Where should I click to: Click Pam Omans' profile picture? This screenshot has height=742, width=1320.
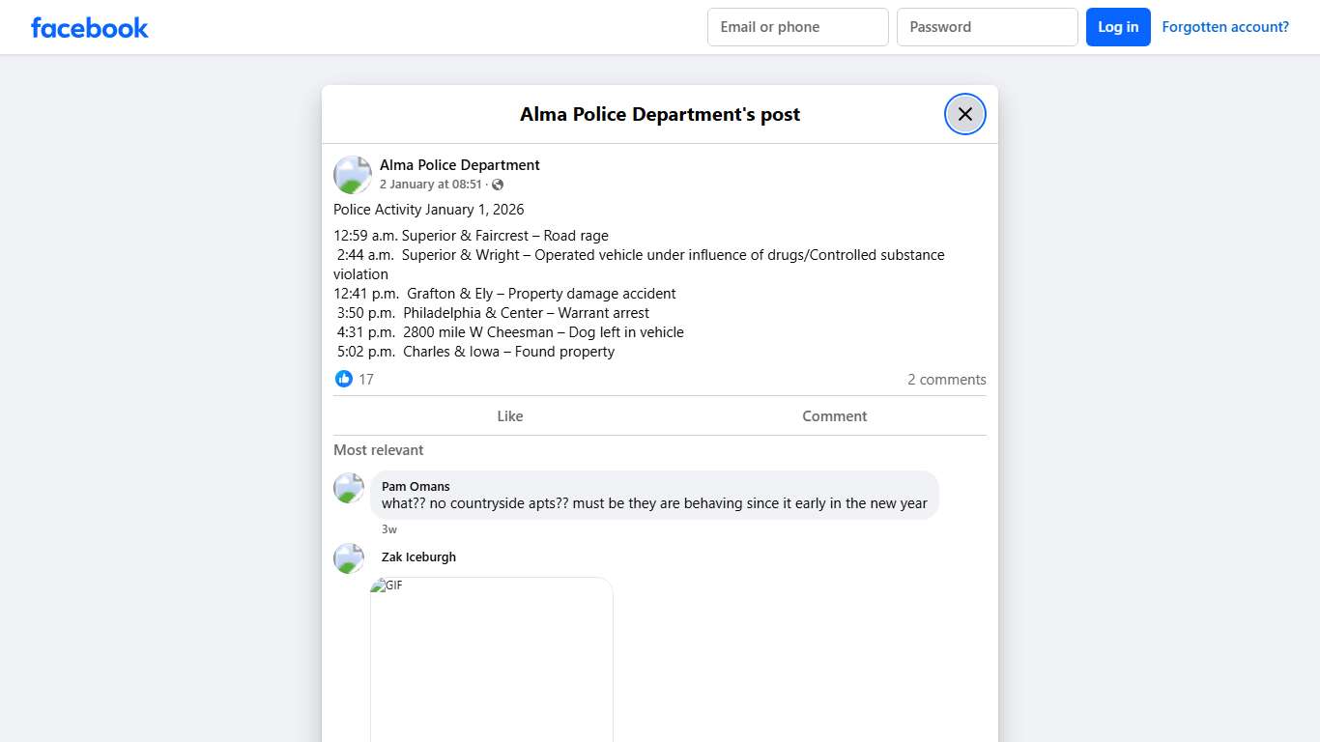point(348,488)
